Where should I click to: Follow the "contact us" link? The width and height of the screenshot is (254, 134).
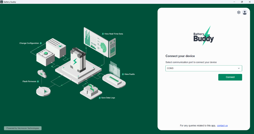pyautogui.click(x=222, y=125)
